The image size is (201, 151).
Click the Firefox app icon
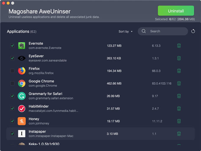click(22, 71)
